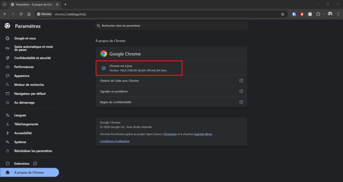Click the Google Chrome logo in the card

[x=103, y=54]
